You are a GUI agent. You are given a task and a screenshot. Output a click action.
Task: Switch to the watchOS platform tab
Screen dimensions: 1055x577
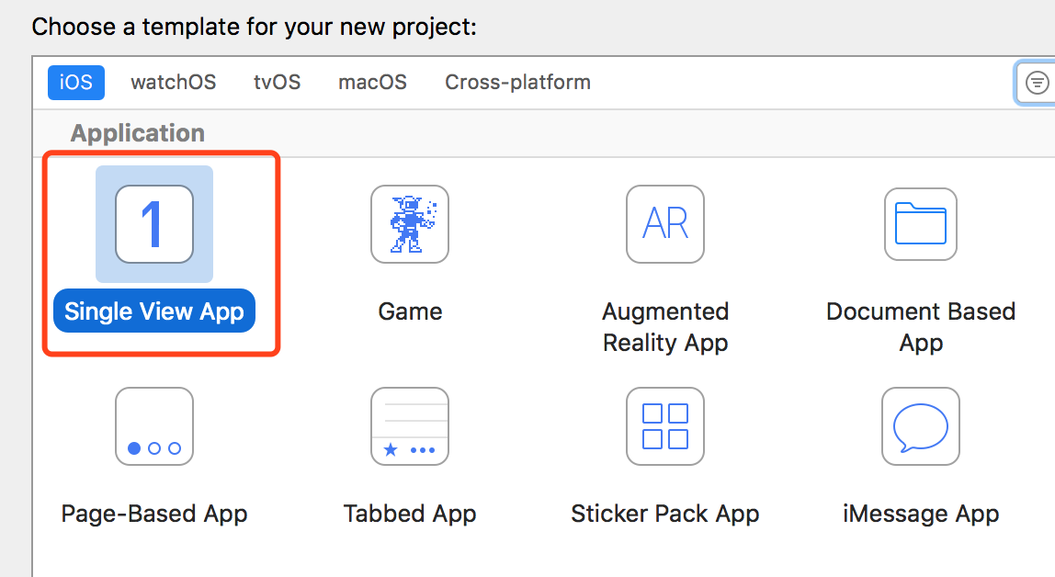[174, 83]
